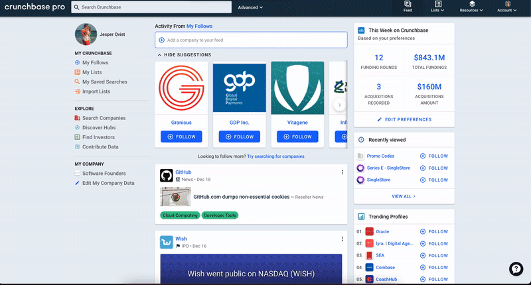The height and width of the screenshot is (285, 531).
Task: Follow Vitagene
Action: point(297,137)
